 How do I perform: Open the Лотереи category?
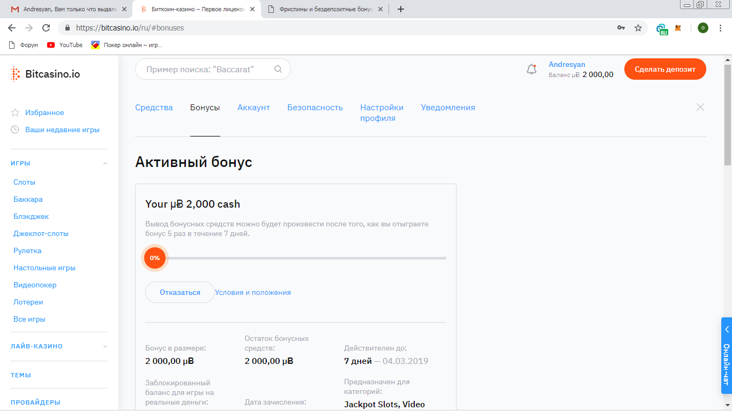click(x=28, y=302)
